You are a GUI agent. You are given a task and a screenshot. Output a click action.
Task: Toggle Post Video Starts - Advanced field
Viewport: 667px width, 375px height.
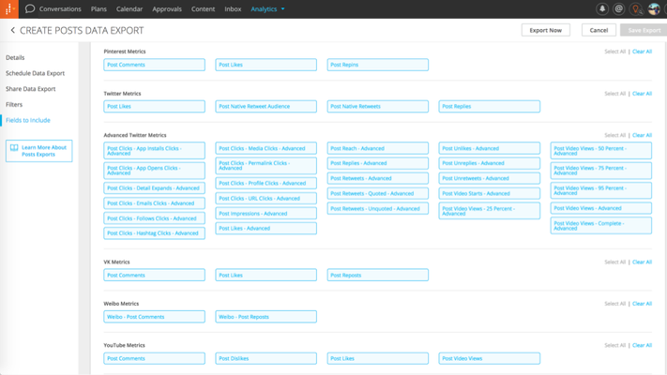pos(489,193)
